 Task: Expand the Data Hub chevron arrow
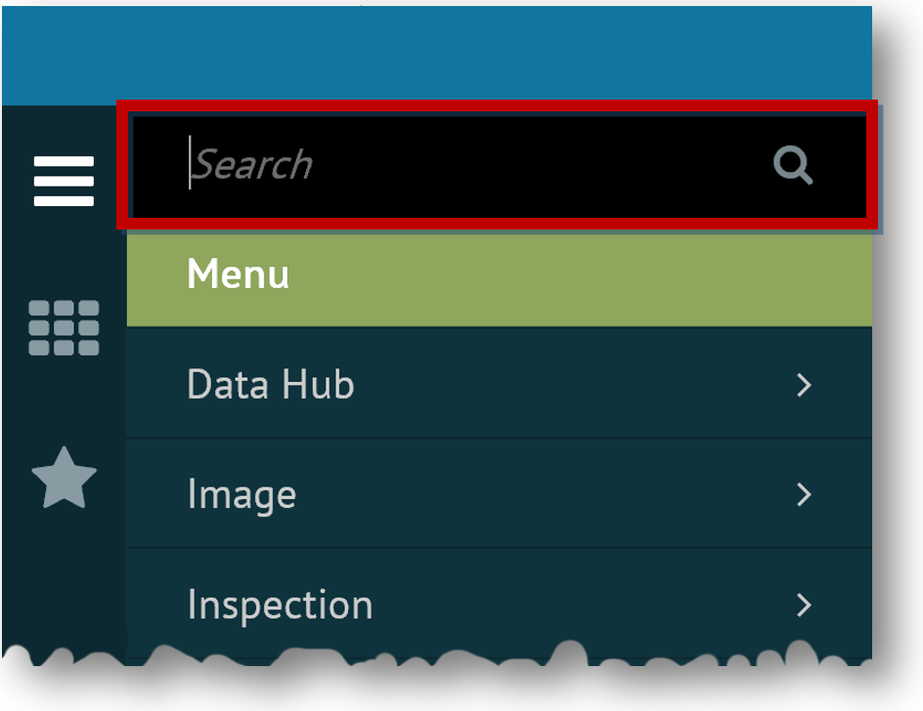pos(804,386)
